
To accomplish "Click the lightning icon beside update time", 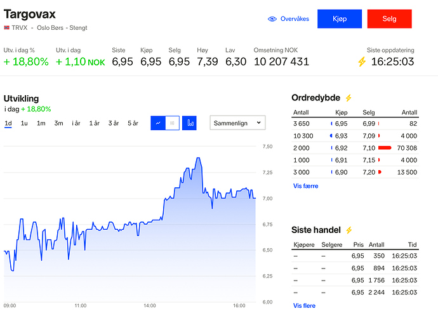I will [x=362, y=62].
